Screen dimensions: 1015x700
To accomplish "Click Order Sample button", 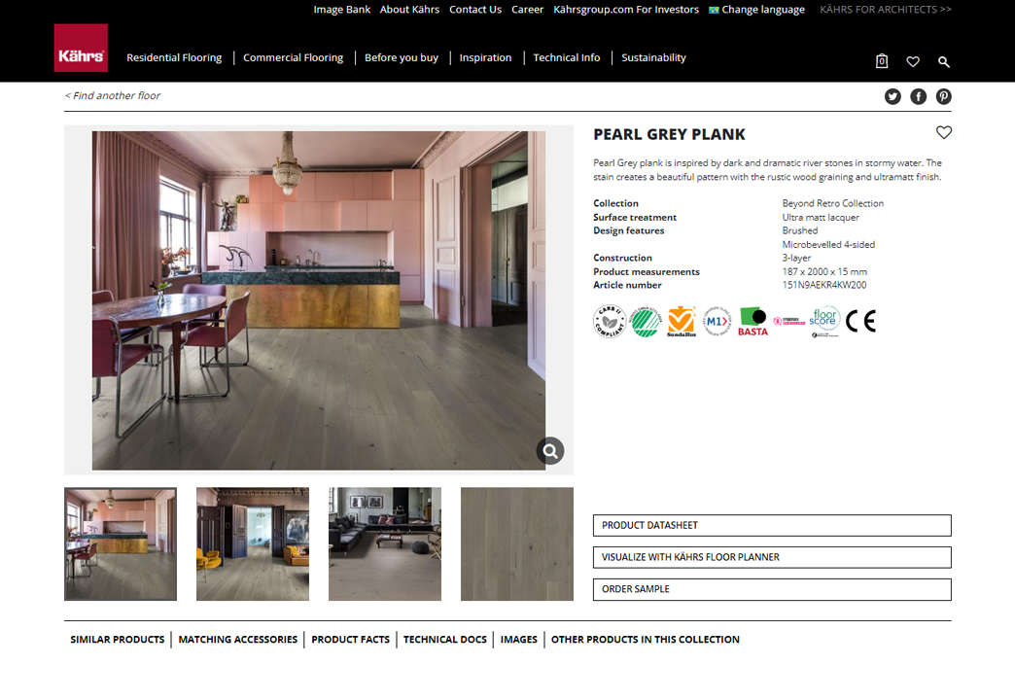I will (772, 589).
